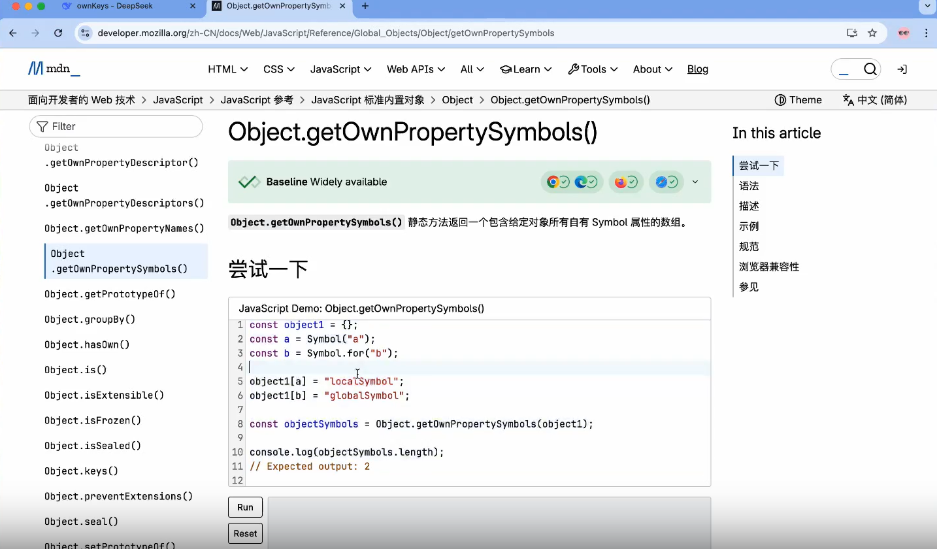The width and height of the screenshot is (937, 549).
Task: Click the site info icon in address bar
Action: 85,33
